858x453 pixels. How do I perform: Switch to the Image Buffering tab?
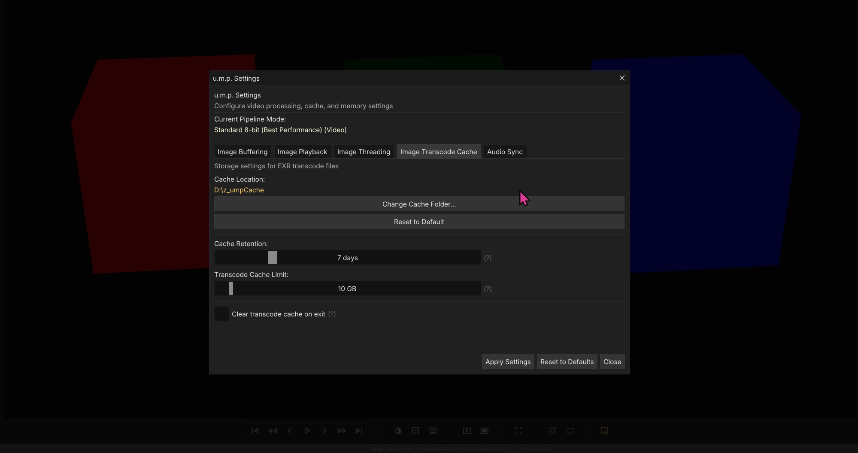coord(242,152)
